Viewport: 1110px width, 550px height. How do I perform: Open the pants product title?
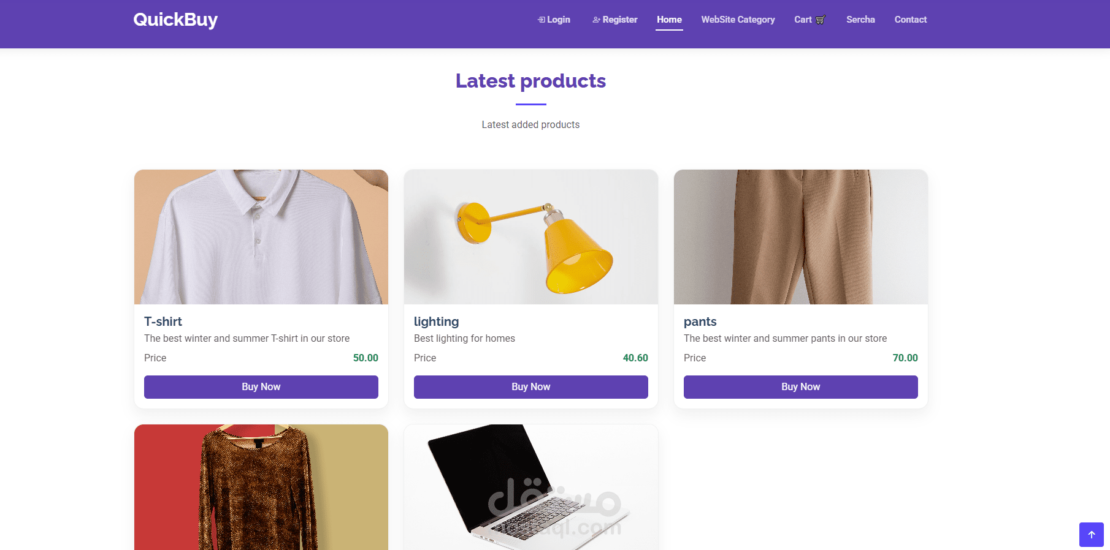coord(700,322)
